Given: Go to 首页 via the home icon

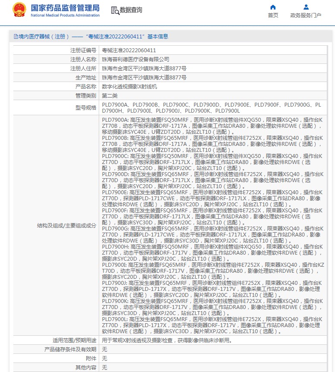Looking at the screenshot, I should 273,7.
